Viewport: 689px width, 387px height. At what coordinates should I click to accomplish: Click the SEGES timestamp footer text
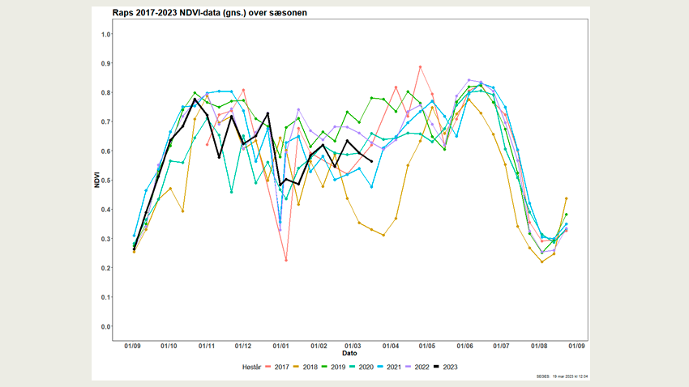click(561, 377)
